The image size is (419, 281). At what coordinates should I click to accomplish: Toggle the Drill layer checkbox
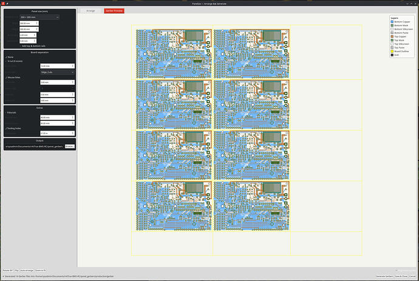[392, 55]
